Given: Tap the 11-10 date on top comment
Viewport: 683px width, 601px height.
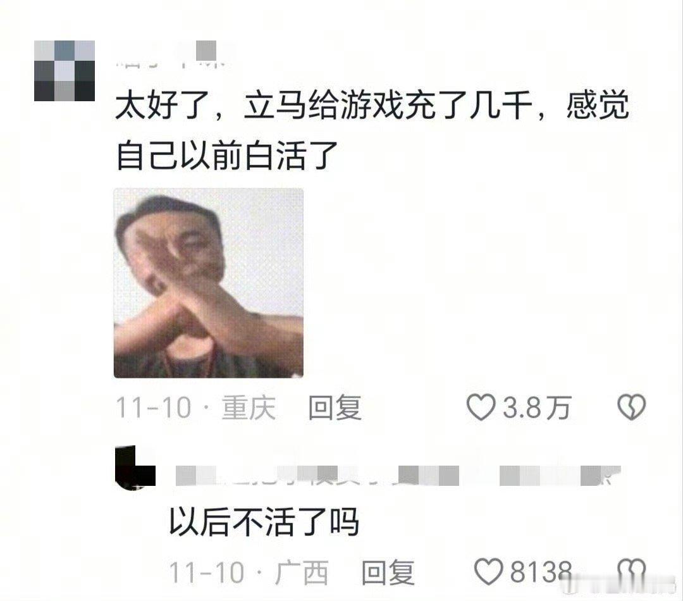Looking at the screenshot, I should [x=153, y=408].
